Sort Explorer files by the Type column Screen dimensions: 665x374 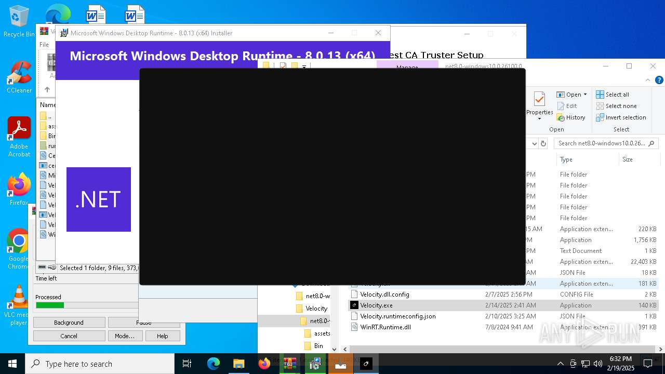pos(587,159)
